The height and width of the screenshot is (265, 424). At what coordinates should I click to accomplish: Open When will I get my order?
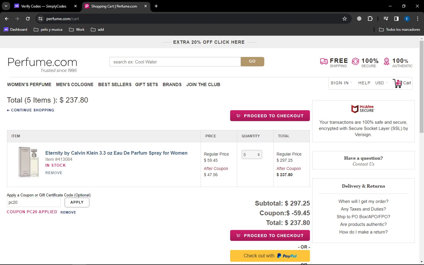click(x=363, y=201)
